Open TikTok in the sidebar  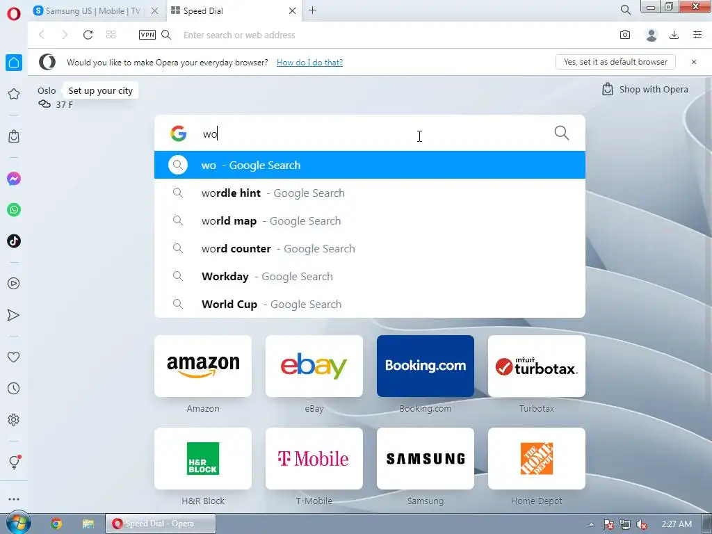[x=14, y=241]
